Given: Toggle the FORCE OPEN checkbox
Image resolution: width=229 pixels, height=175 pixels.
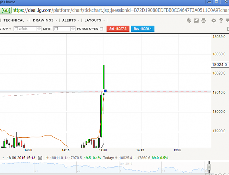Looking at the screenshot, I should tap(101, 29).
